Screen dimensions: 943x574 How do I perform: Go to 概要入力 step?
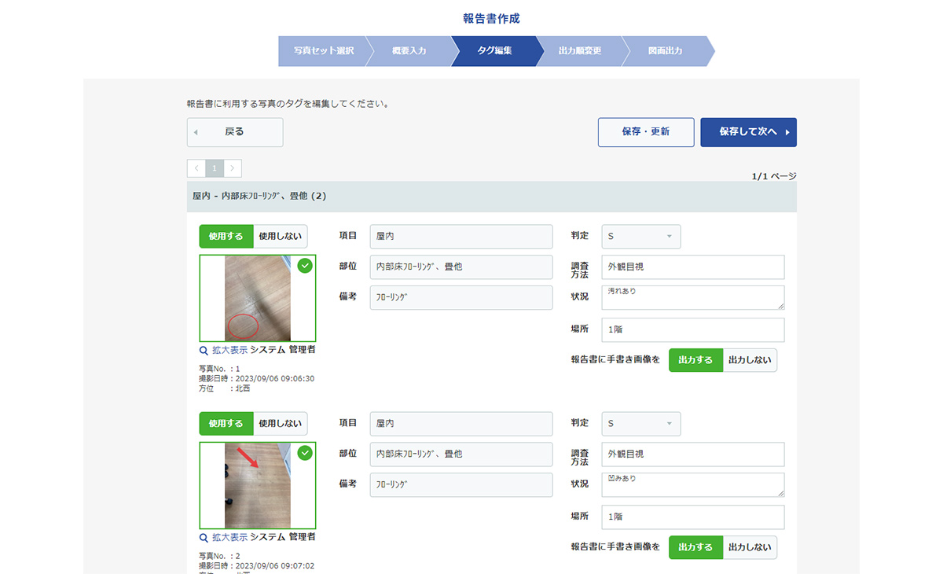click(409, 51)
